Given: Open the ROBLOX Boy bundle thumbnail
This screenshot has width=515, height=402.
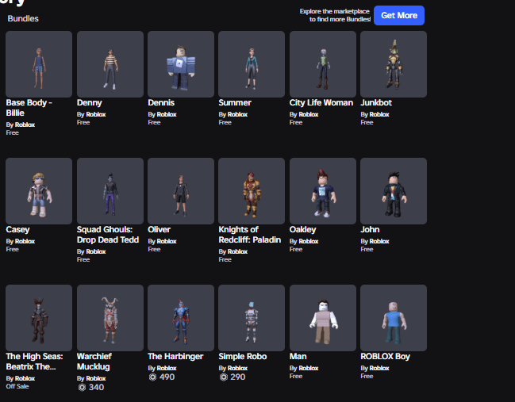Looking at the screenshot, I should click(394, 318).
